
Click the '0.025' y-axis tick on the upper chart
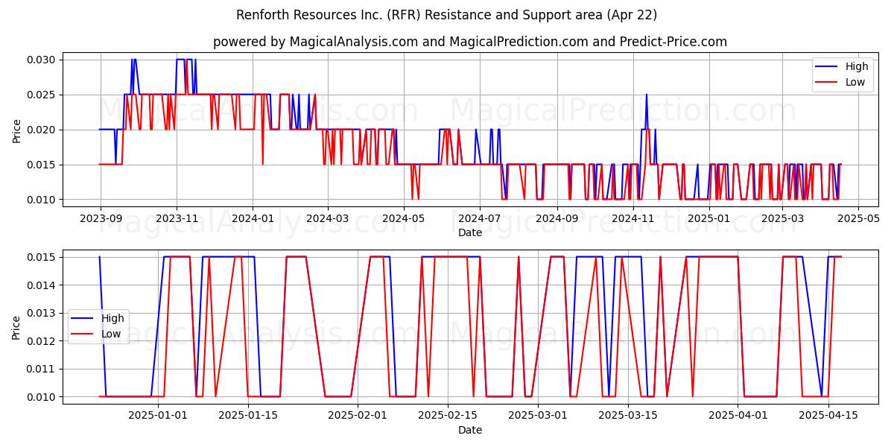tap(41, 95)
